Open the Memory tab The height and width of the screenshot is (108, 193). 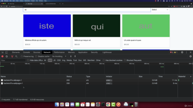(x=71, y=52)
